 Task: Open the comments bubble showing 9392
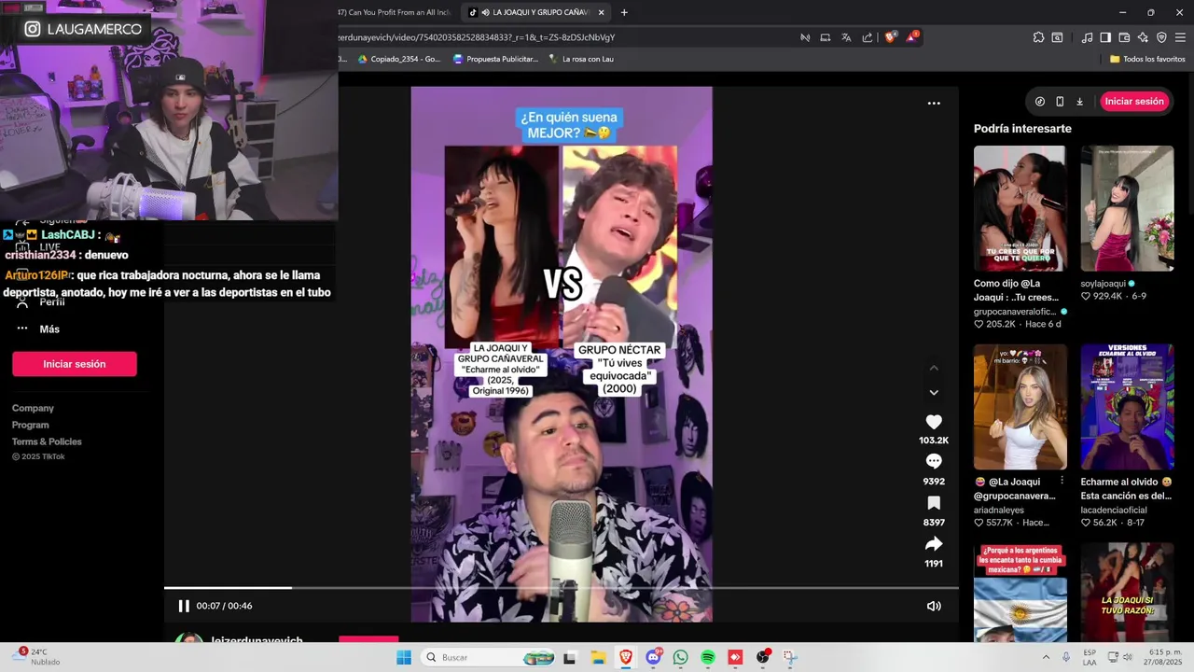coord(934,461)
